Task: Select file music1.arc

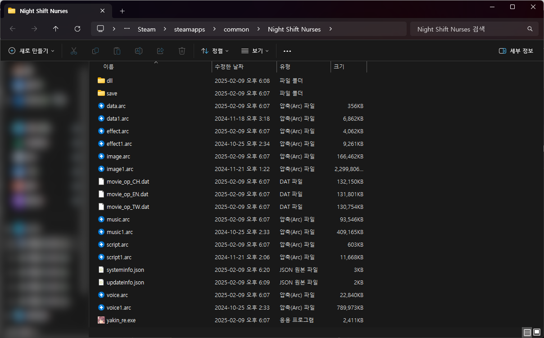Action: 120,232
